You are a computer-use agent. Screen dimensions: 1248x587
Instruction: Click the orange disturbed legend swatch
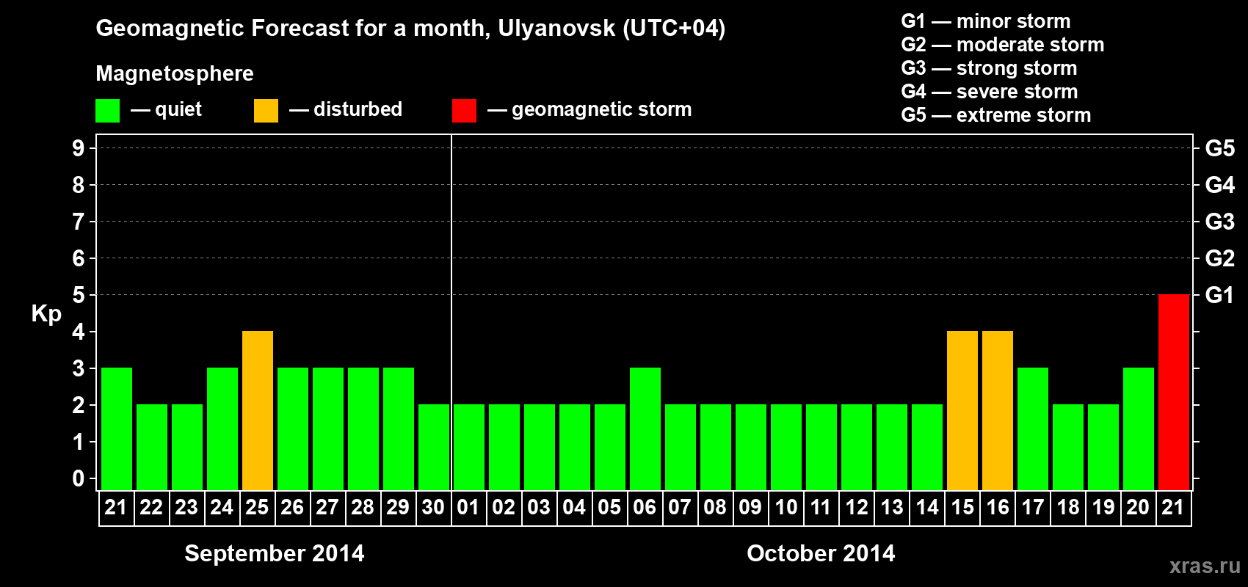(266, 111)
